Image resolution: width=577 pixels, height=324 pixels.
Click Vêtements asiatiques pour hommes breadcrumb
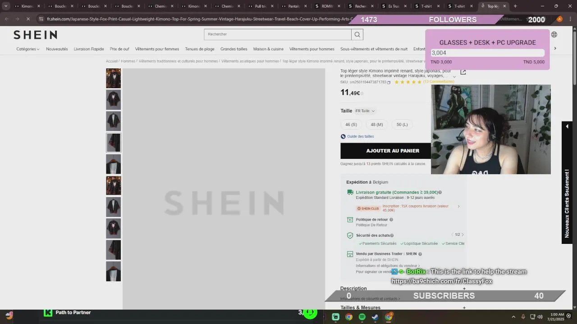click(250, 61)
